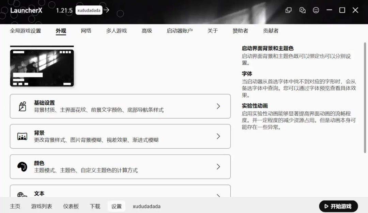The width and height of the screenshot is (368, 213).
Task: Open the 网络 tab
Action: tap(86, 31)
